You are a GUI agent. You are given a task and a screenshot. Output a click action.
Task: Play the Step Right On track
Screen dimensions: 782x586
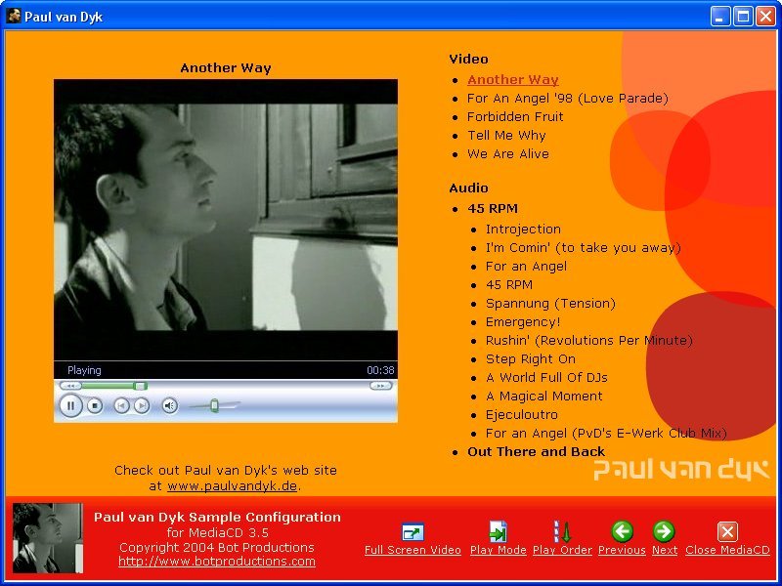[x=531, y=359]
